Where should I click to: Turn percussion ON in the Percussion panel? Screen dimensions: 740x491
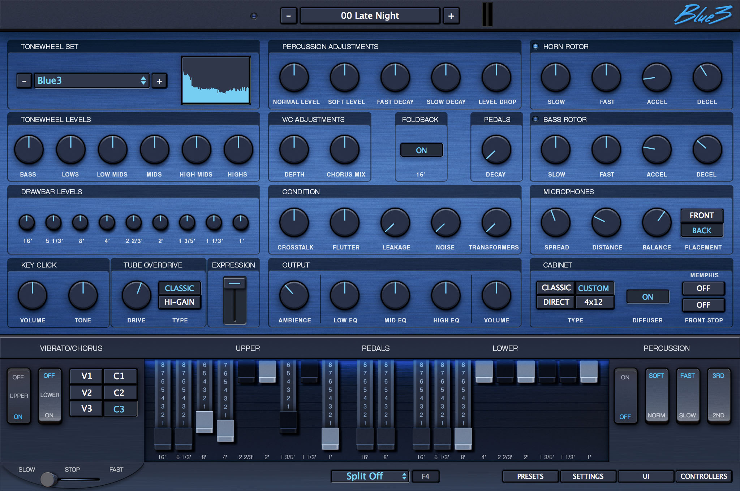tap(625, 378)
